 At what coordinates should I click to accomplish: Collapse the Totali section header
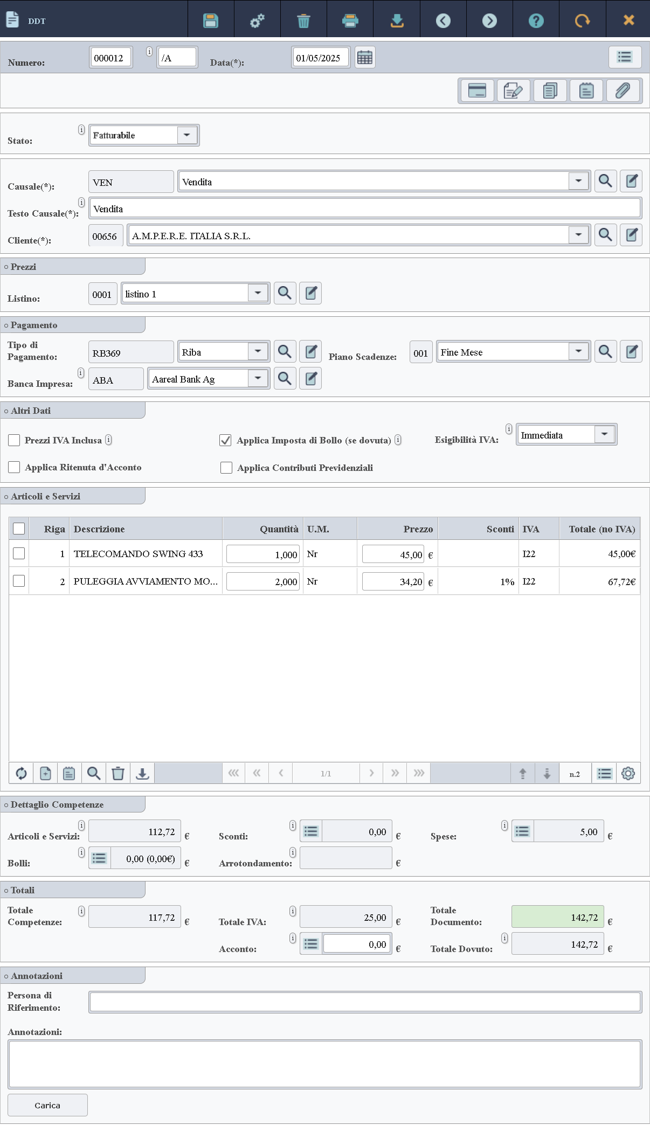(73, 890)
